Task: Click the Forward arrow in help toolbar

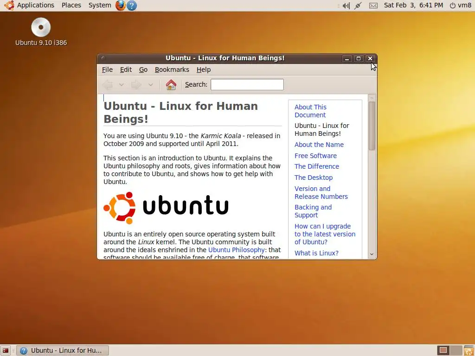Action: (136, 85)
